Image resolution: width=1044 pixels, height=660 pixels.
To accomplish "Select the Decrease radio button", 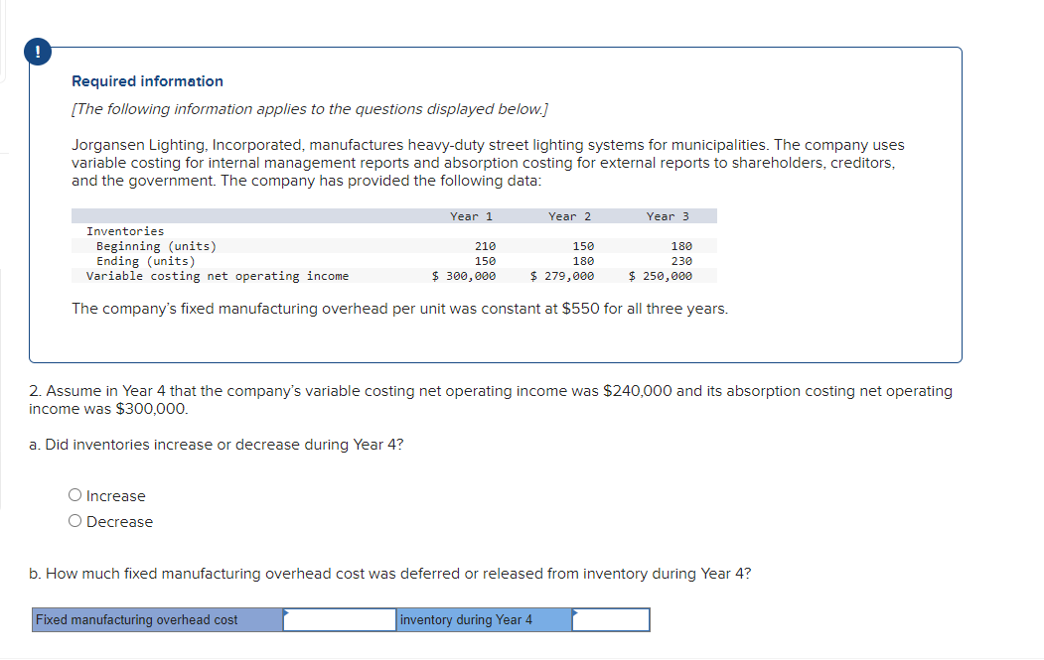I will [75, 521].
